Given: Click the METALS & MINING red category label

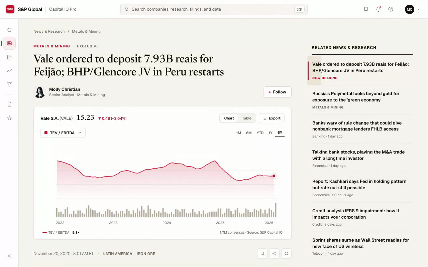Looking at the screenshot, I should click(51, 46).
